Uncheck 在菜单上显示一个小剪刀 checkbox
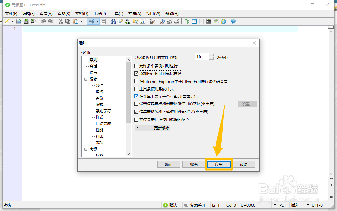 (136, 97)
